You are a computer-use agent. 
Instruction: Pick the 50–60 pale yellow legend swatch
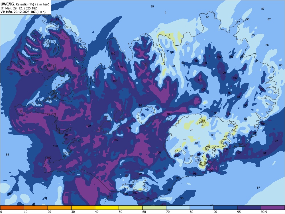pos(131,208)
